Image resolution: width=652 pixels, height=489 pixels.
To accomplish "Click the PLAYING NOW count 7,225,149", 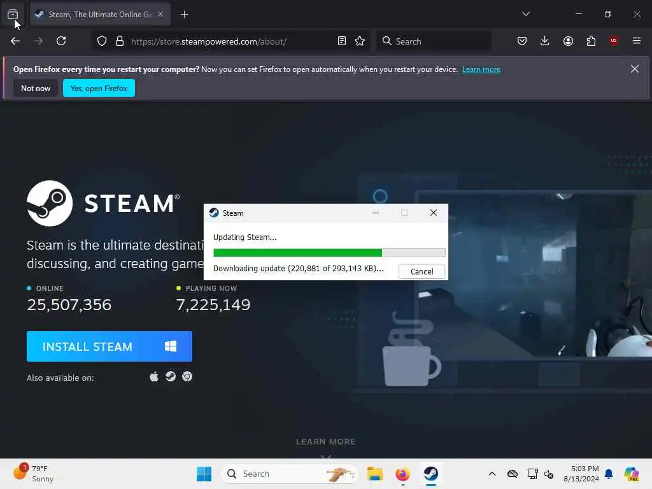I will click(x=213, y=305).
